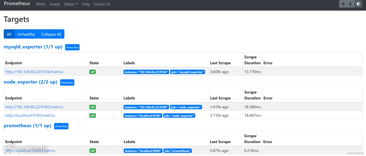Viewport: 366px width, 156px height.
Task: Click the job="mysqld_exporter" label badge
Action: tap(188, 72)
